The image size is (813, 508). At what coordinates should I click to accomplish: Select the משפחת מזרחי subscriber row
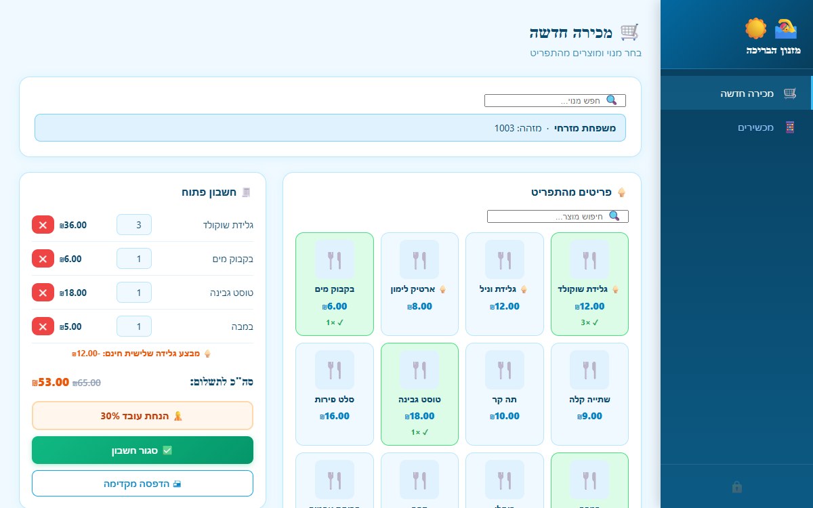pyautogui.click(x=330, y=128)
